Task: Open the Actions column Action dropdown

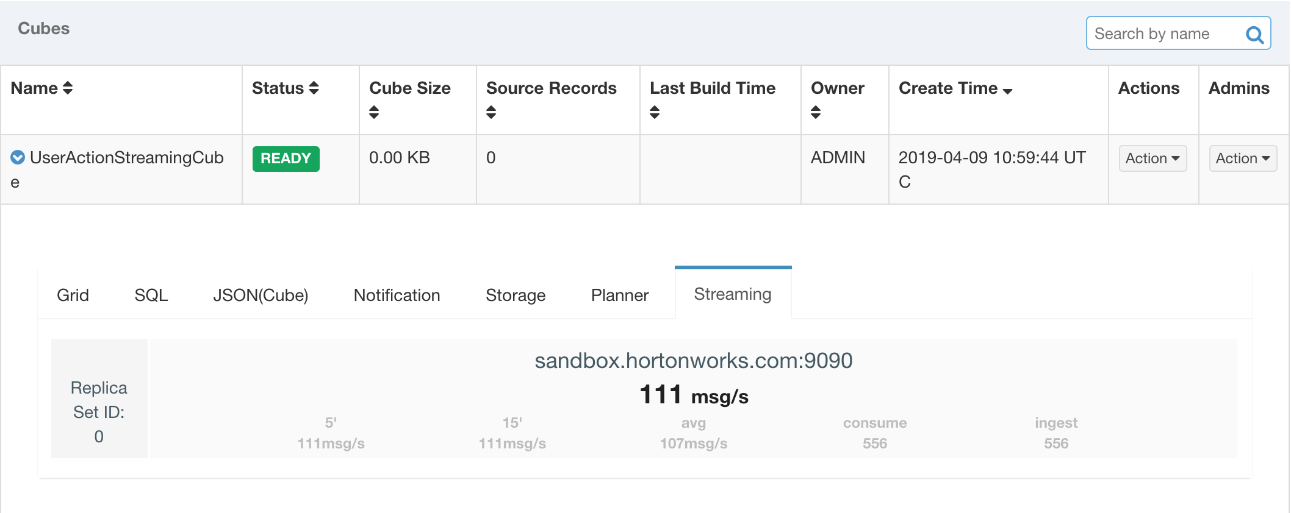Action: point(1153,158)
